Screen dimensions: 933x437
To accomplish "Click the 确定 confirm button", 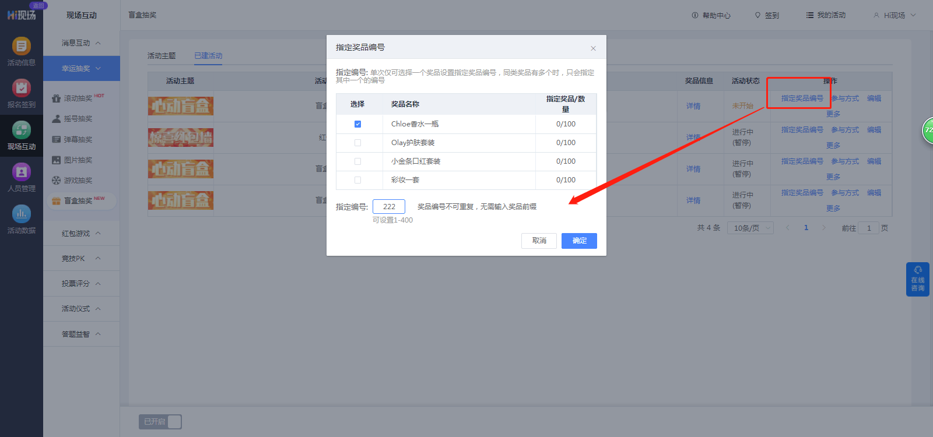I will pyautogui.click(x=579, y=241).
